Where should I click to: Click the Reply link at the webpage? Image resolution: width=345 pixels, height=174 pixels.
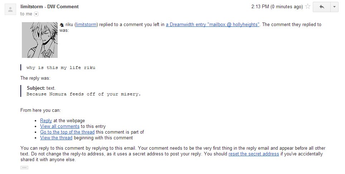(46, 120)
